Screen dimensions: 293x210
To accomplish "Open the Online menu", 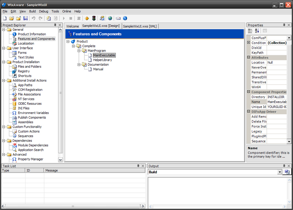I will click(67, 11).
